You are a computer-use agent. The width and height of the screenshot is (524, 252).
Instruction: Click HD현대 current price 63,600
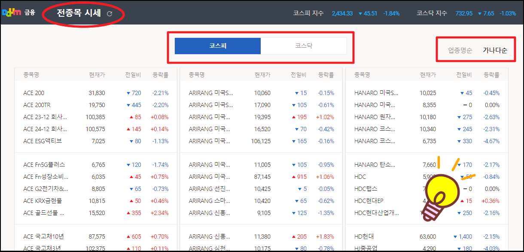428,237
